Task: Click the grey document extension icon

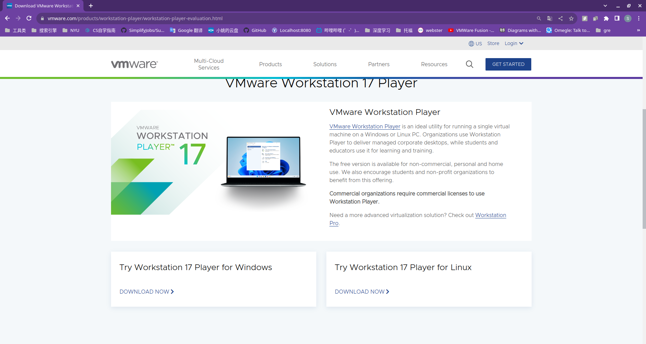Action: click(585, 18)
